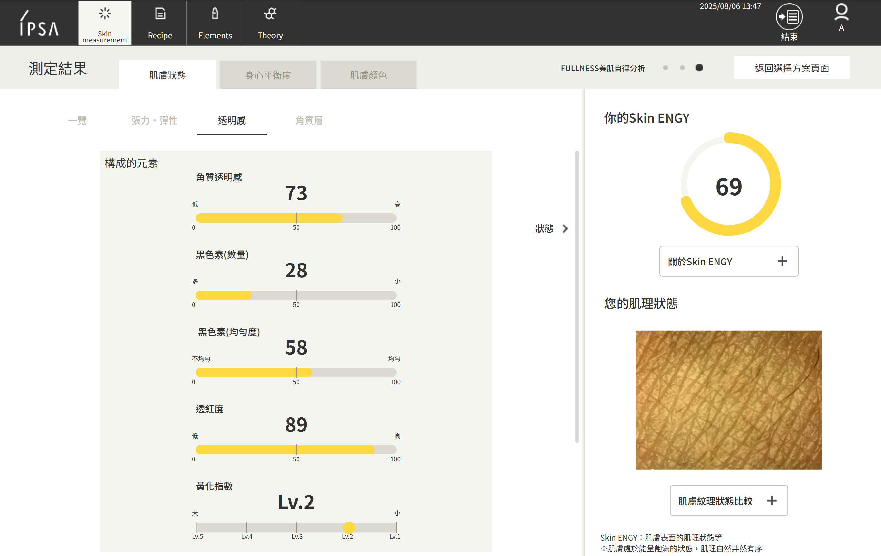
Task: Click 返回選擇方案頁面 button
Action: 792,68
